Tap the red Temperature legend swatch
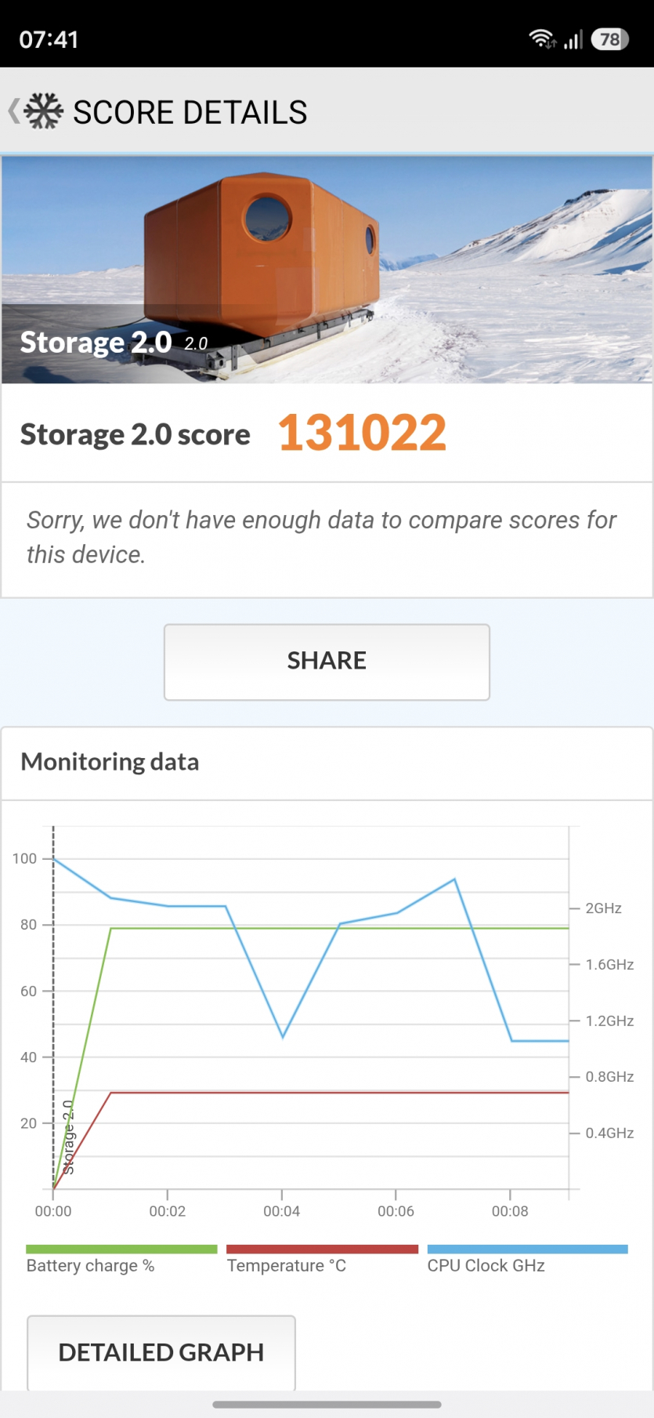The width and height of the screenshot is (654, 1418). [322, 1249]
